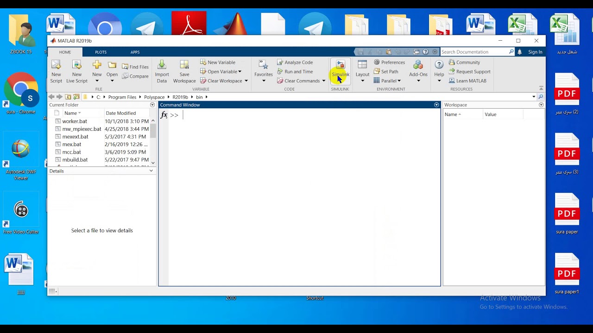Go forward to next folder
This screenshot has width=593, height=333.
[x=59, y=97]
